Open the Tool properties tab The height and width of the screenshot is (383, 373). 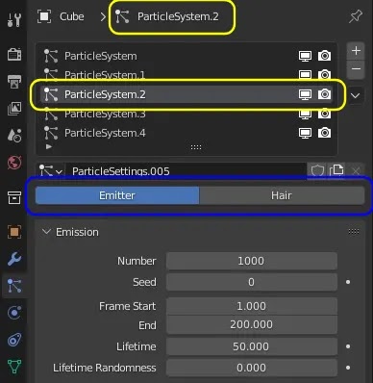14,19
